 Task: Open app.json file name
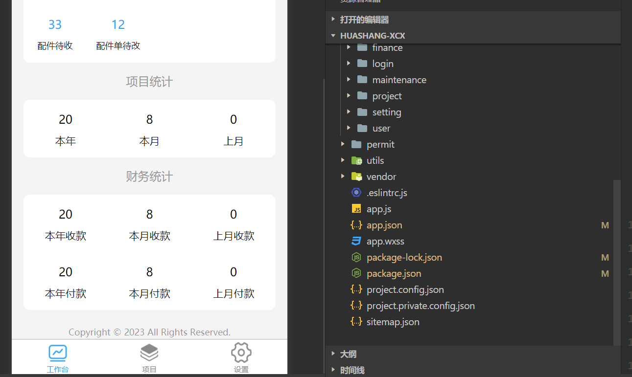pyautogui.click(x=384, y=225)
